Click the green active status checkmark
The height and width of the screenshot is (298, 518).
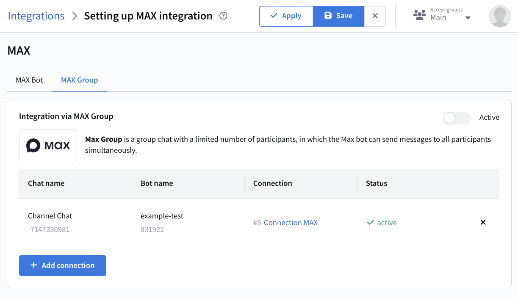371,222
